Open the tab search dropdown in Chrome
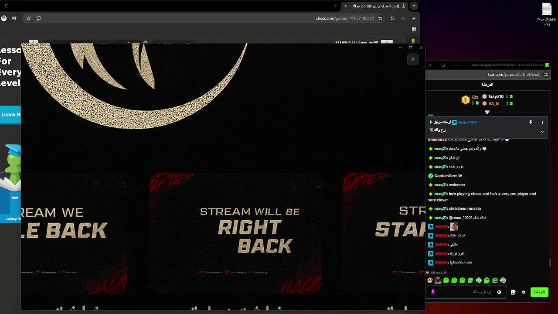558x314 pixels. [414, 6]
